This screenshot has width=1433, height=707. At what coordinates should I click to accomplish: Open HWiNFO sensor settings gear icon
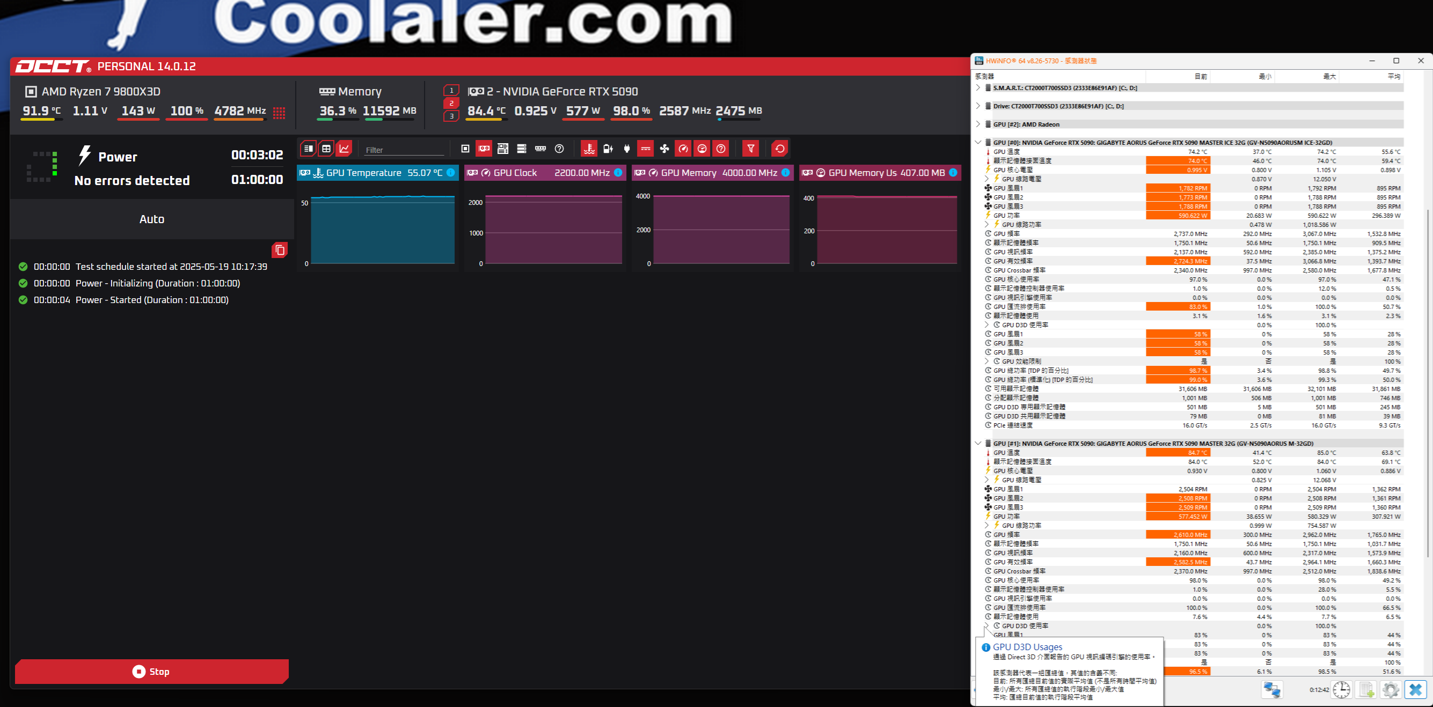click(x=1390, y=690)
